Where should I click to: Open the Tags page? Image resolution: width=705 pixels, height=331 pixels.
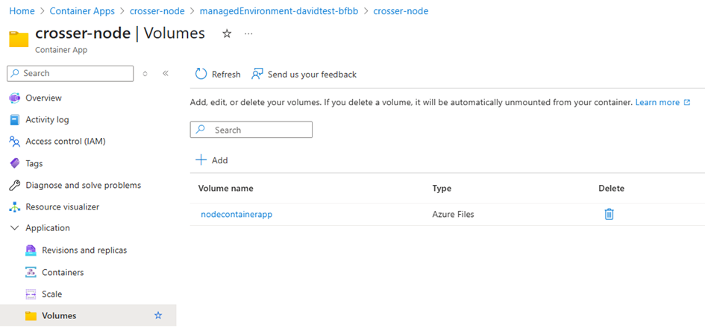(x=34, y=163)
